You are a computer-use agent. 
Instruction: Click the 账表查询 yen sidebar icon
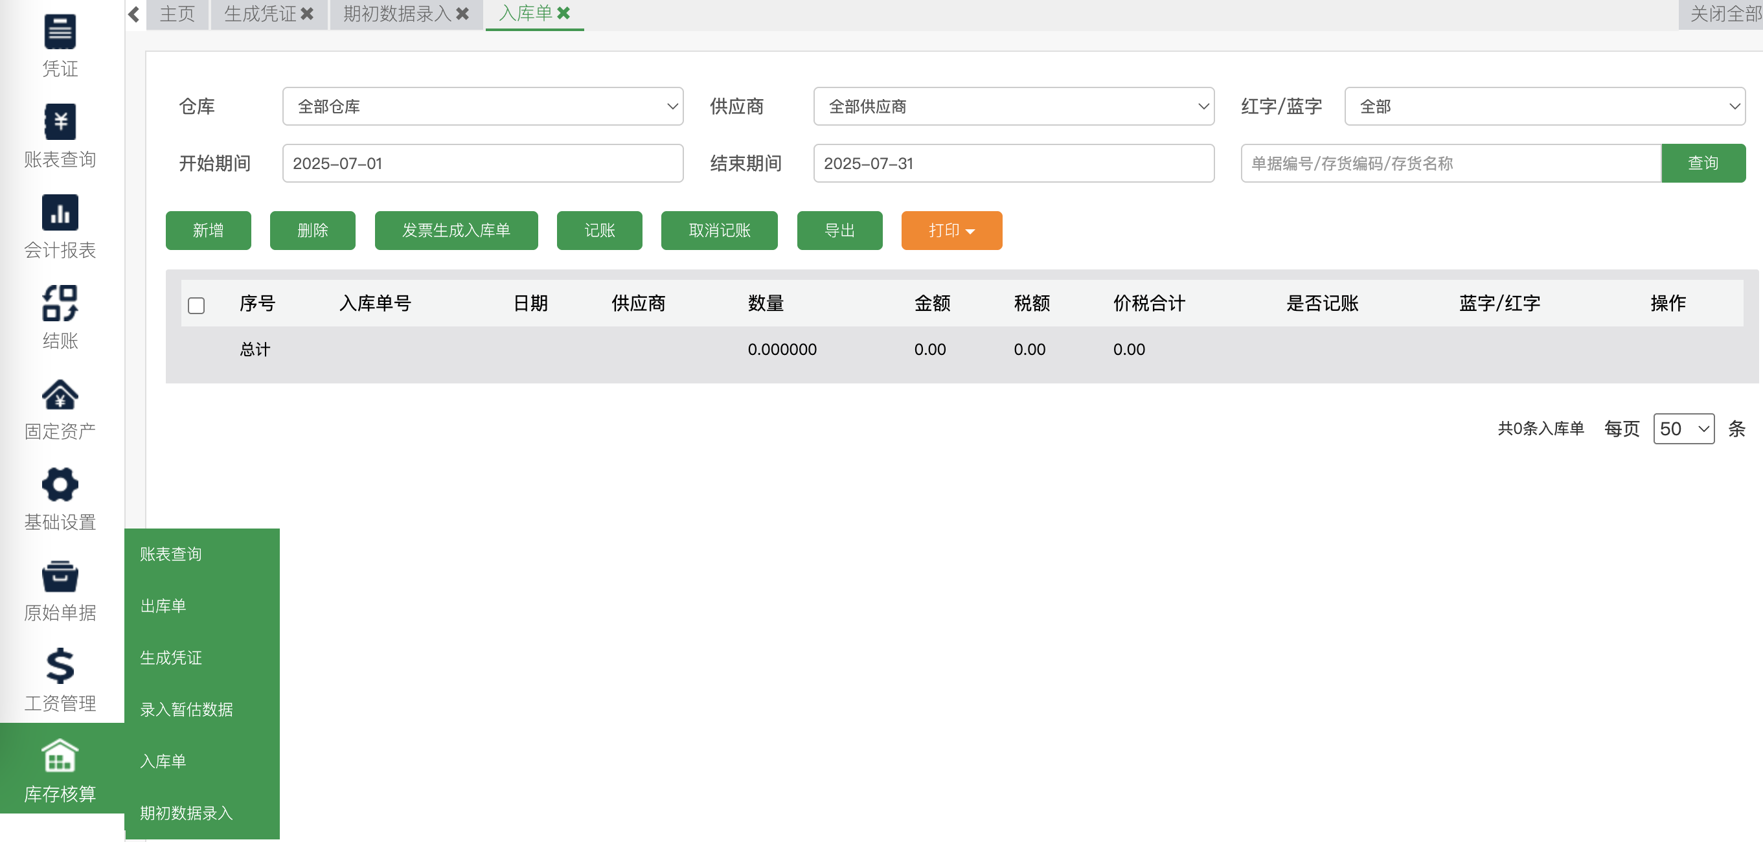tap(60, 122)
